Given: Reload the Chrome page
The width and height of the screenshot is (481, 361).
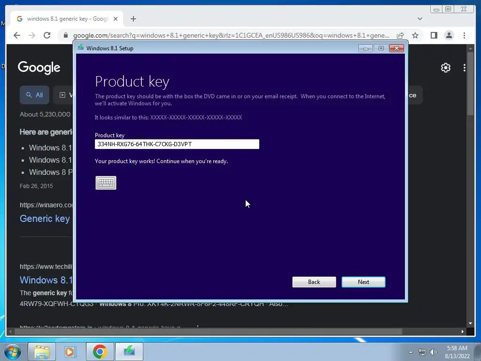Looking at the screenshot, I should click(x=47, y=35).
